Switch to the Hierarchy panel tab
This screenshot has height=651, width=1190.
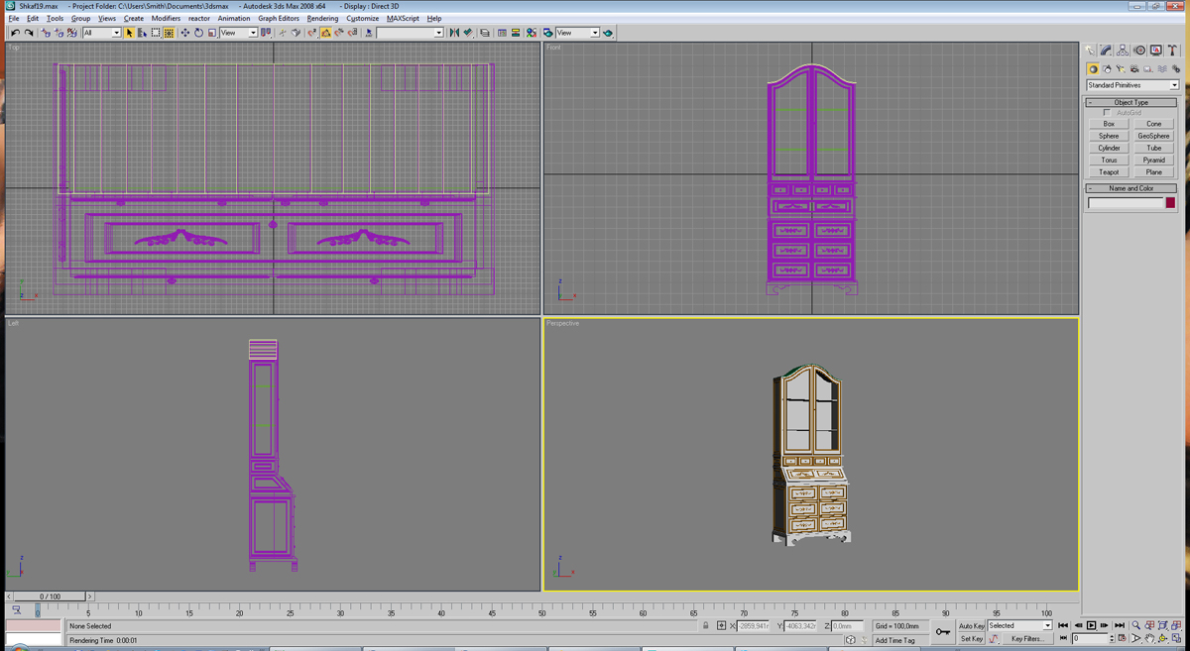1123,51
